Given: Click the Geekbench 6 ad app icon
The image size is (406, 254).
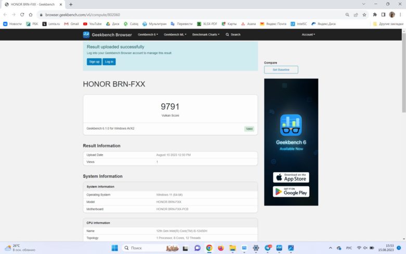Looking at the screenshot, I should pyautogui.click(x=291, y=125).
